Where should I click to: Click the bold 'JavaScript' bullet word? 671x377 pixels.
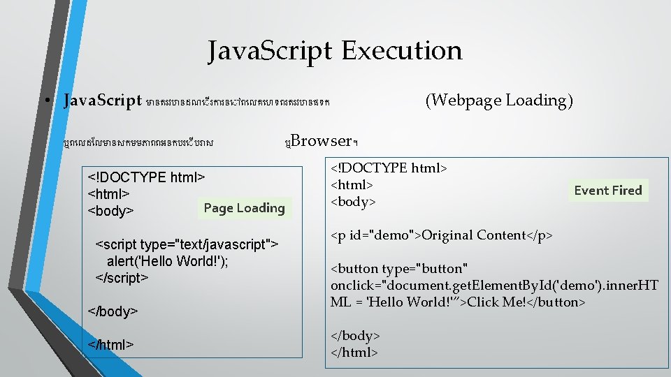point(103,101)
